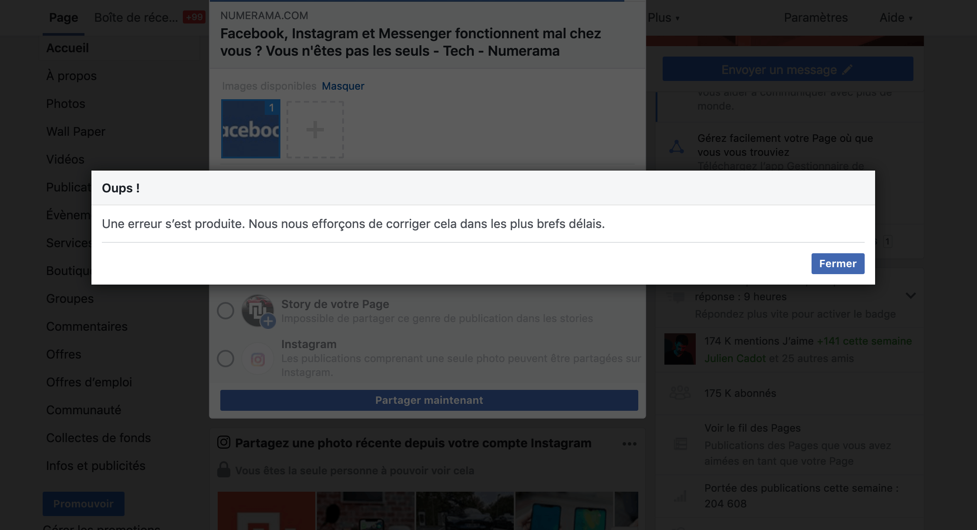
Task: Click the NUMERAMA.COM source label
Action: (x=264, y=16)
